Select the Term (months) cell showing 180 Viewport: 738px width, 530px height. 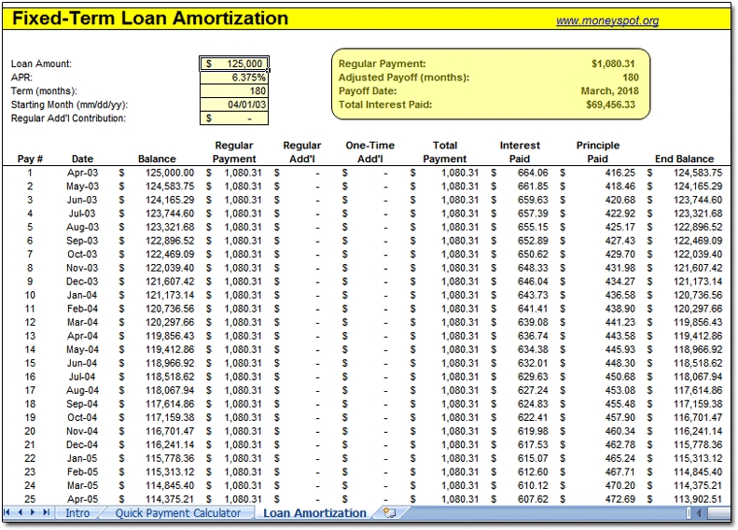(x=234, y=91)
